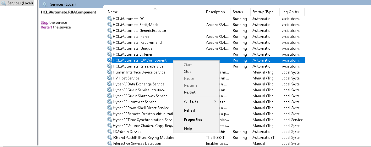This screenshot has height=147, width=371.
Task: Sort services by Name column header
Action: pyautogui.click(x=113, y=12)
